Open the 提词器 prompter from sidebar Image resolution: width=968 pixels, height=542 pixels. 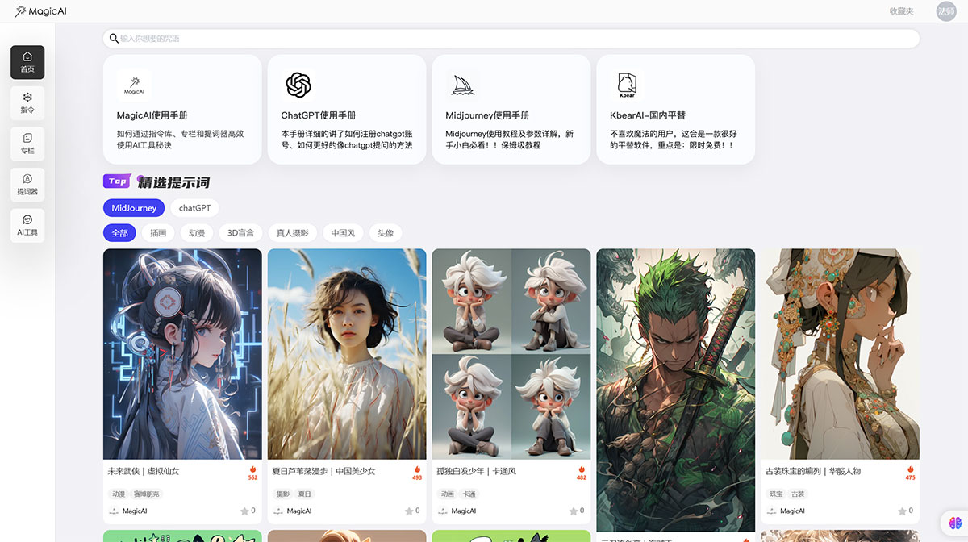[x=27, y=184]
